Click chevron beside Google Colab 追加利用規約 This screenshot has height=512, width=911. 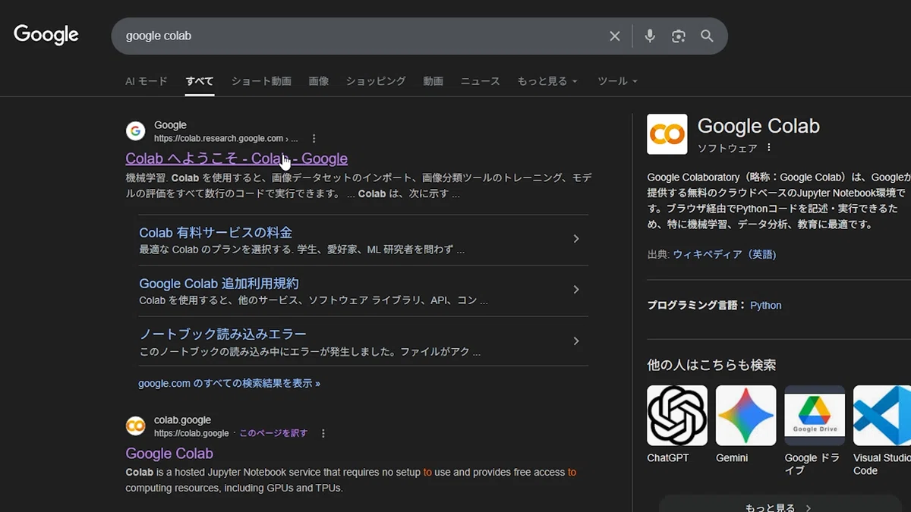pos(576,290)
